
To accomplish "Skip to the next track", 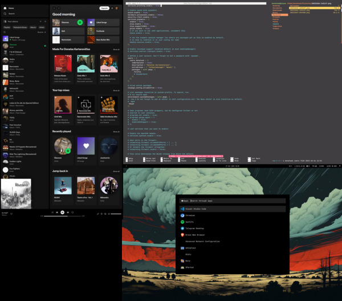I will 68,212.
